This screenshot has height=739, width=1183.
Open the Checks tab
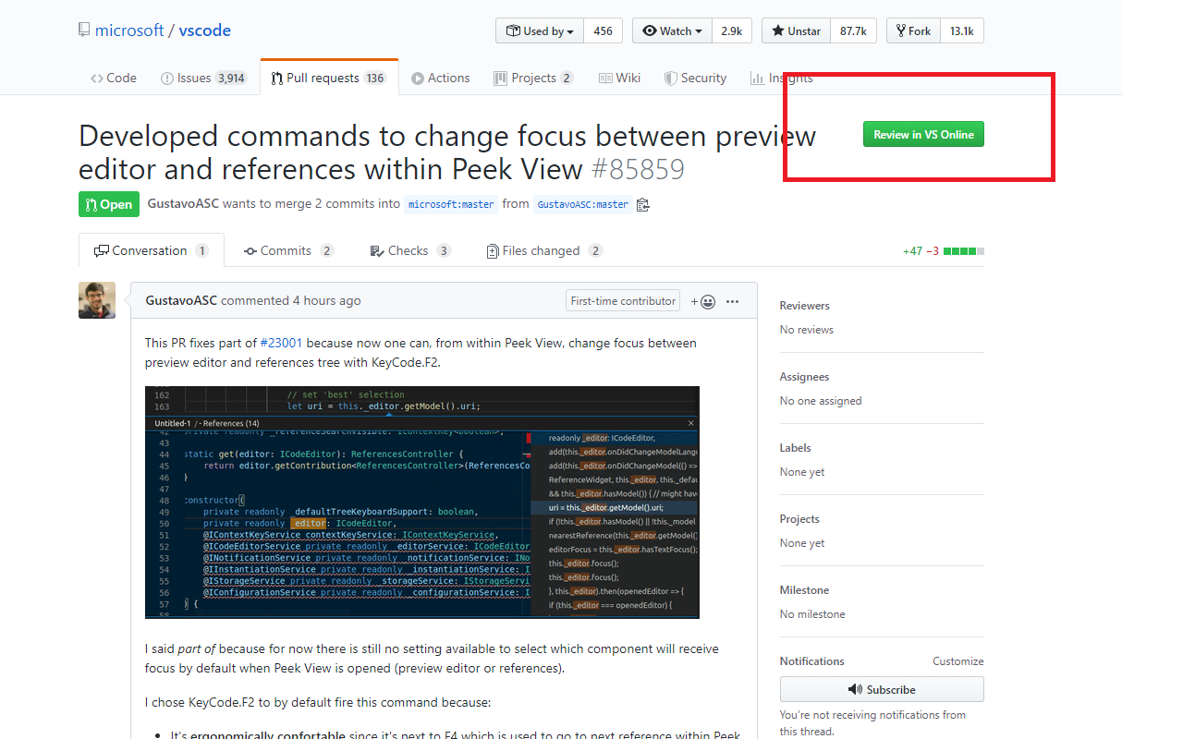pos(408,250)
